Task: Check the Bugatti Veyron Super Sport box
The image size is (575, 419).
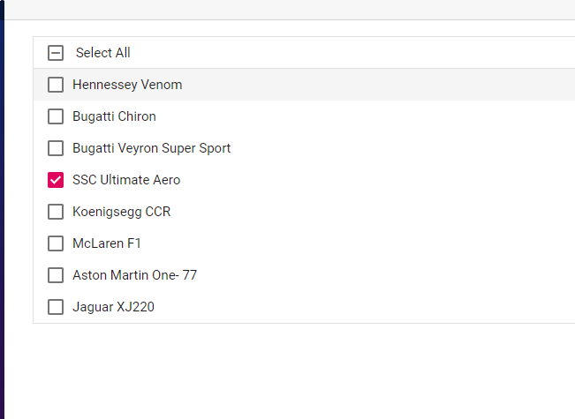Action: tap(56, 148)
